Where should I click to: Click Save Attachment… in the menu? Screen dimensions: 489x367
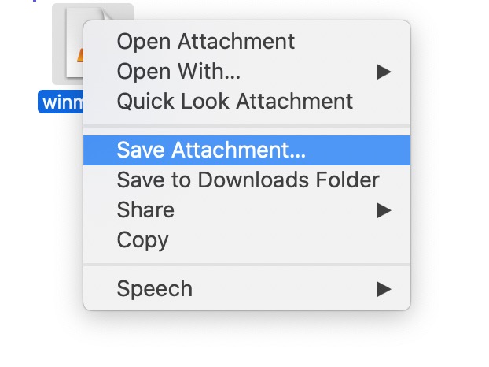(x=211, y=150)
